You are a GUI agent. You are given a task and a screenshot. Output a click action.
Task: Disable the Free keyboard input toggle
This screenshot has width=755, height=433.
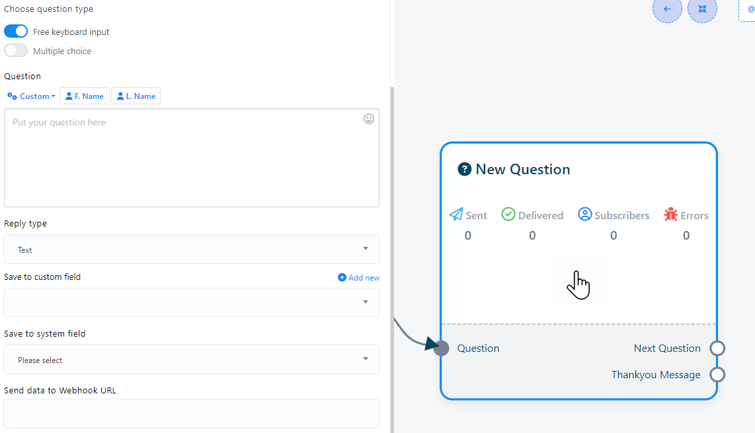point(16,32)
